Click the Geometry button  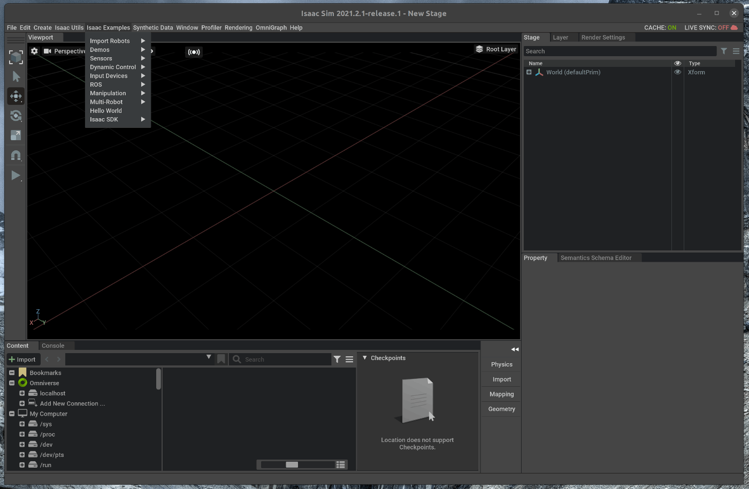click(x=501, y=409)
